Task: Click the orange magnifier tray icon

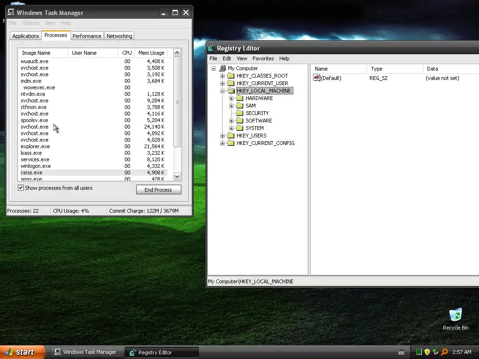Action: [x=444, y=352]
